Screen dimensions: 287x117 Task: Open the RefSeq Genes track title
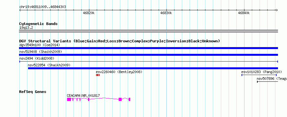click(x=33, y=92)
